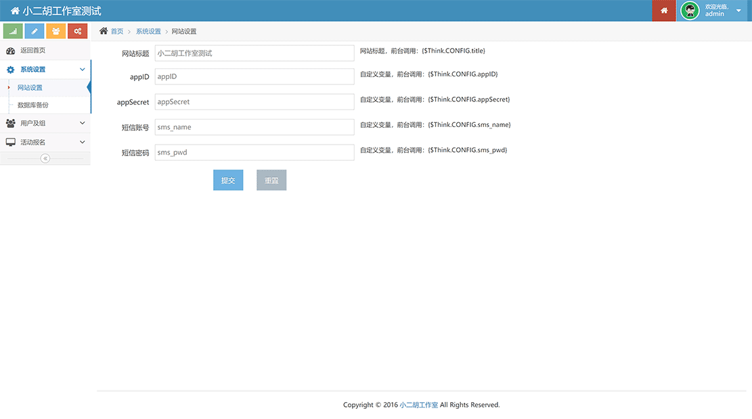Viewport: 752px width, 419px height.
Task: Click the appSecret input field
Action: tap(254, 102)
